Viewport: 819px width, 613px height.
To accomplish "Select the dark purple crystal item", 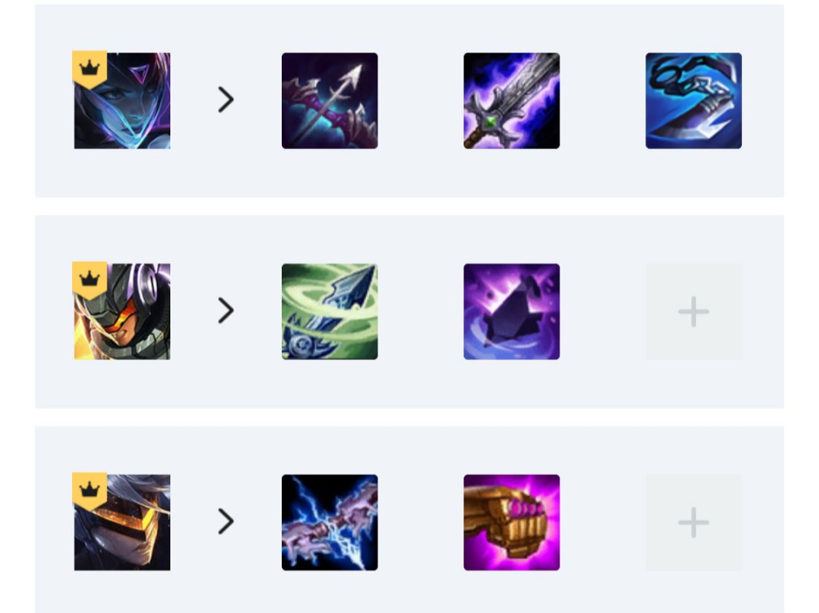I will click(511, 312).
